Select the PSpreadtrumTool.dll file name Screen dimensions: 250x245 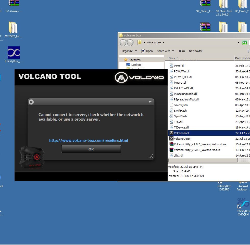pos(186,99)
